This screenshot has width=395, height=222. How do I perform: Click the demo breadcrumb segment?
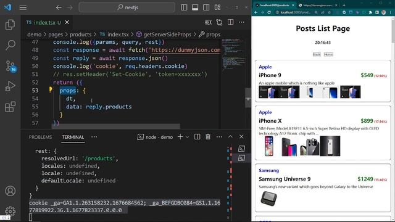tap(35, 35)
